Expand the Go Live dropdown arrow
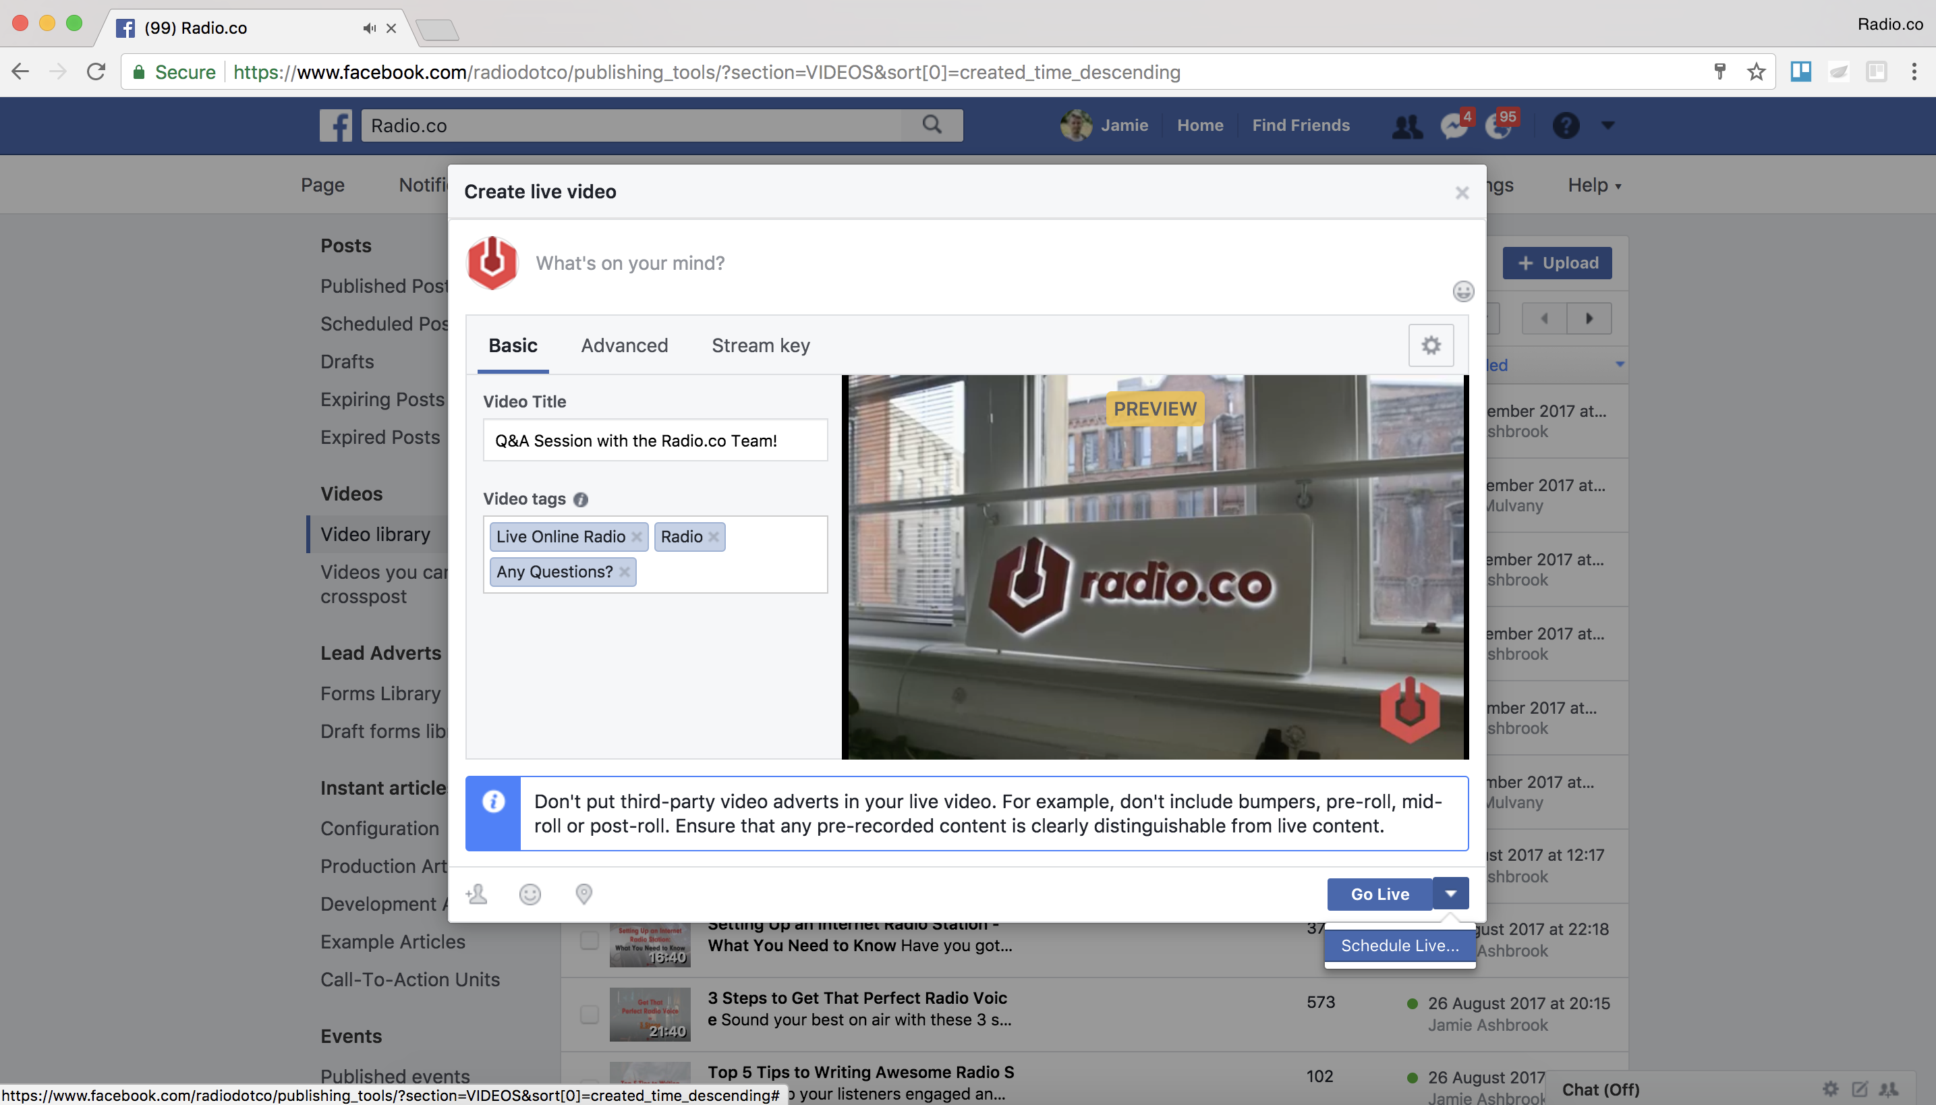 click(1451, 894)
